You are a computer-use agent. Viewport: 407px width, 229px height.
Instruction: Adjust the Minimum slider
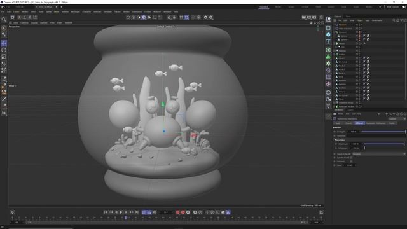point(384,148)
